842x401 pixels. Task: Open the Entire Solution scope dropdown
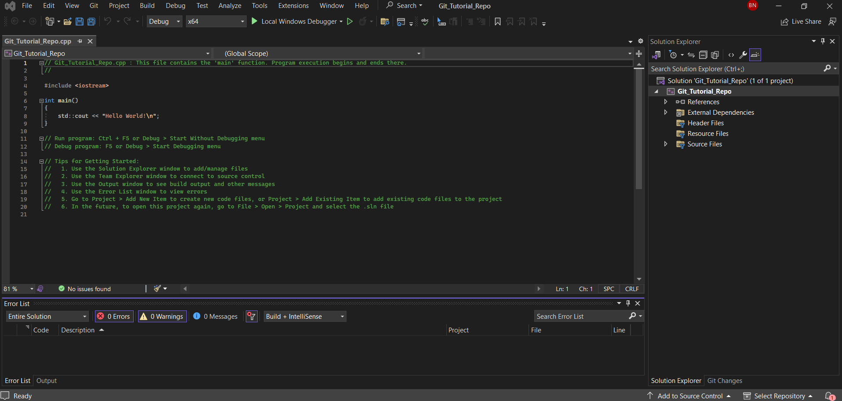coord(47,317)
